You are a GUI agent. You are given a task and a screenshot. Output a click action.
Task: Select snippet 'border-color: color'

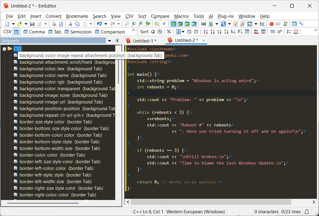(52, 155)
